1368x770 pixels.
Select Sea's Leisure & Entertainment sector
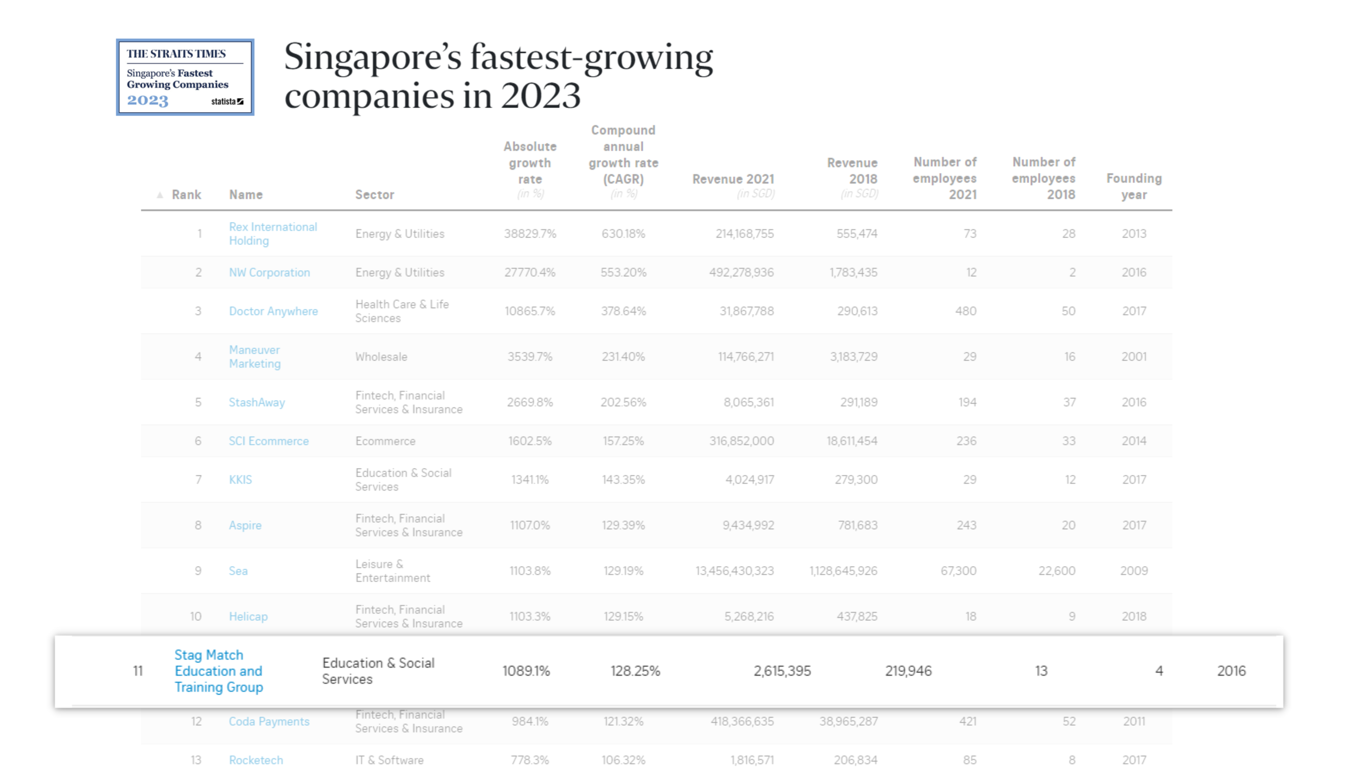pos(392,571)
